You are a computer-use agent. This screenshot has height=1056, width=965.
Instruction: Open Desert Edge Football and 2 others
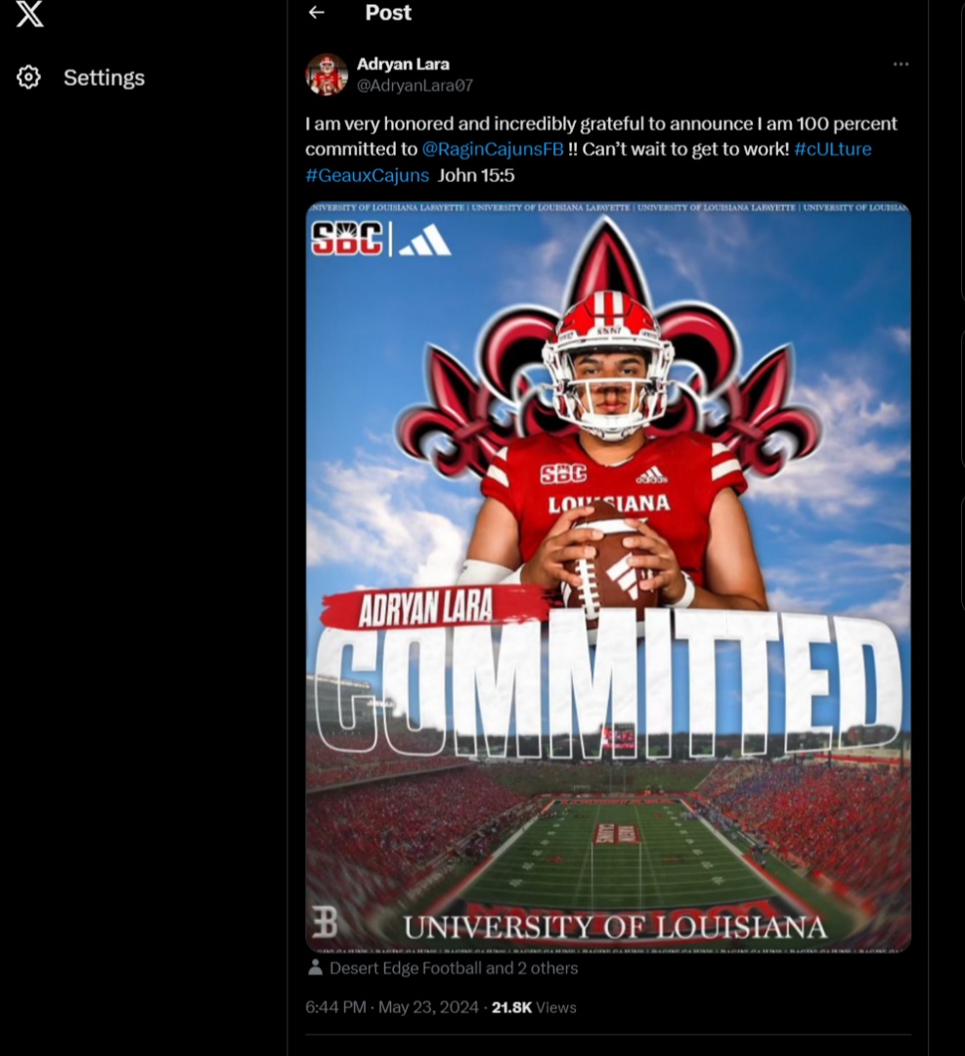454,968
